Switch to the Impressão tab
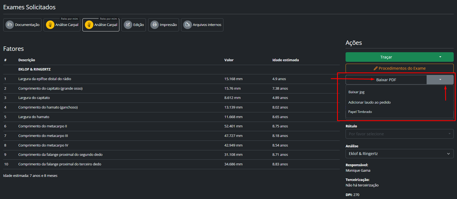Image resolution: width=457 pixels, height=199 pixels. click(x=163, y=25)
